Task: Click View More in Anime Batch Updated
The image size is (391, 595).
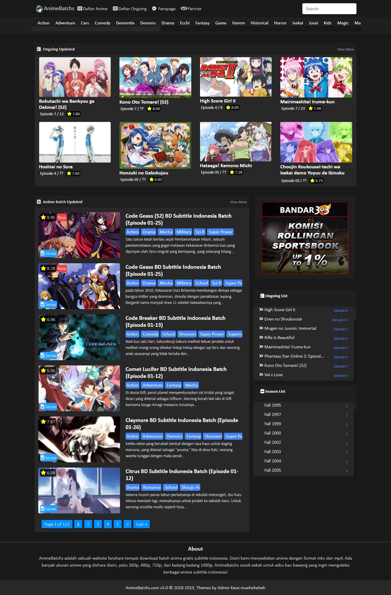Action: [x=238, y=202]
